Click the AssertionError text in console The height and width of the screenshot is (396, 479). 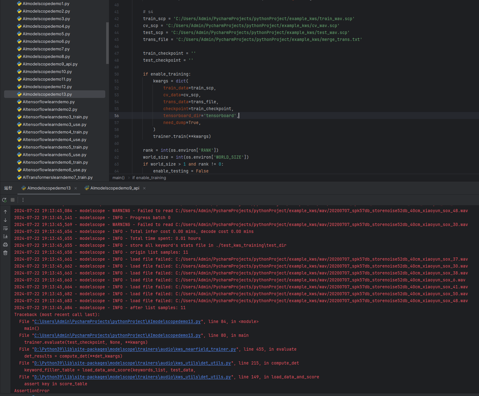32,391
